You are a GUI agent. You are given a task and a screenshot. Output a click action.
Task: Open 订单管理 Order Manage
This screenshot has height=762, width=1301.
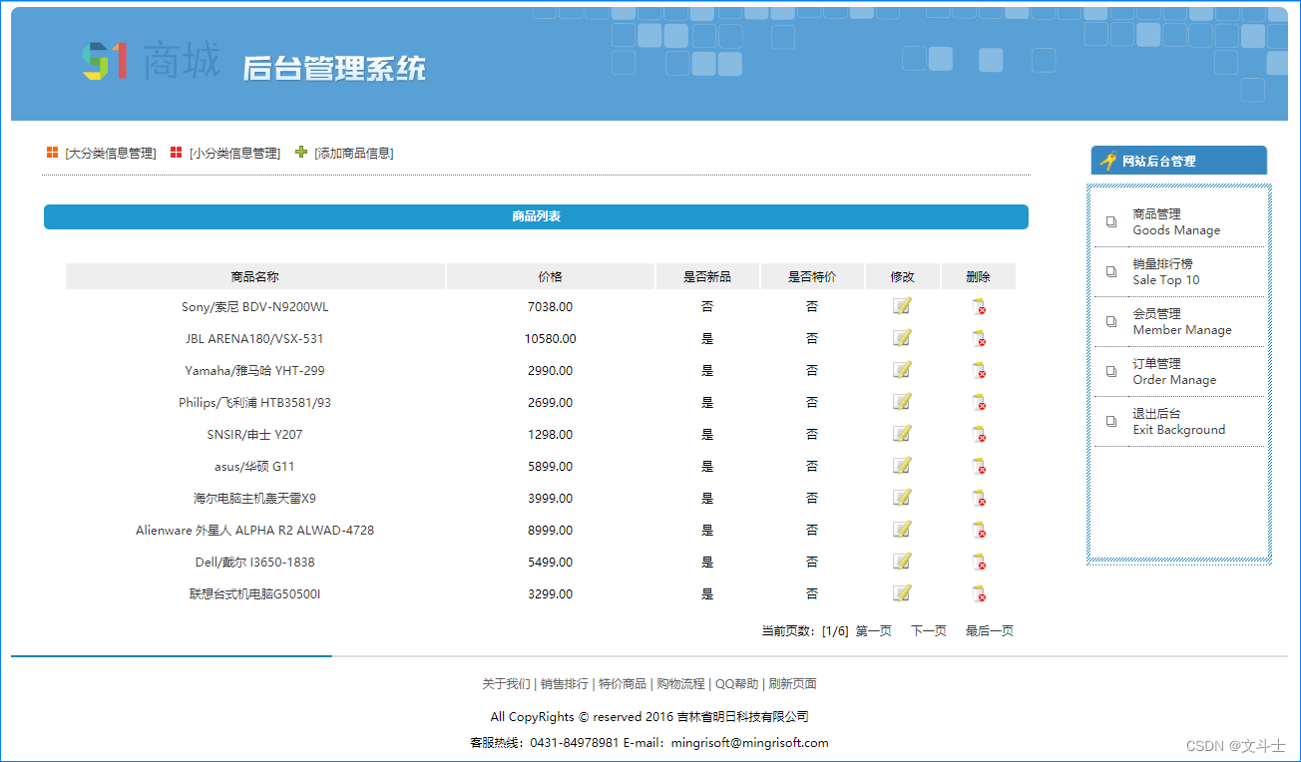tap(1174, 371)
